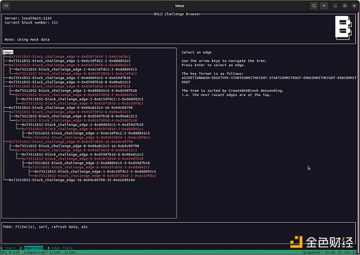
Task: Select the first edge under the Edges root
Action: pyautogui.click(x=53, y=56)
